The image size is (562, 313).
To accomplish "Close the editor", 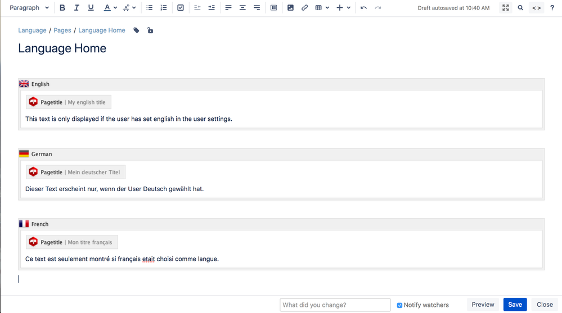I will click(x=545, y=305).
